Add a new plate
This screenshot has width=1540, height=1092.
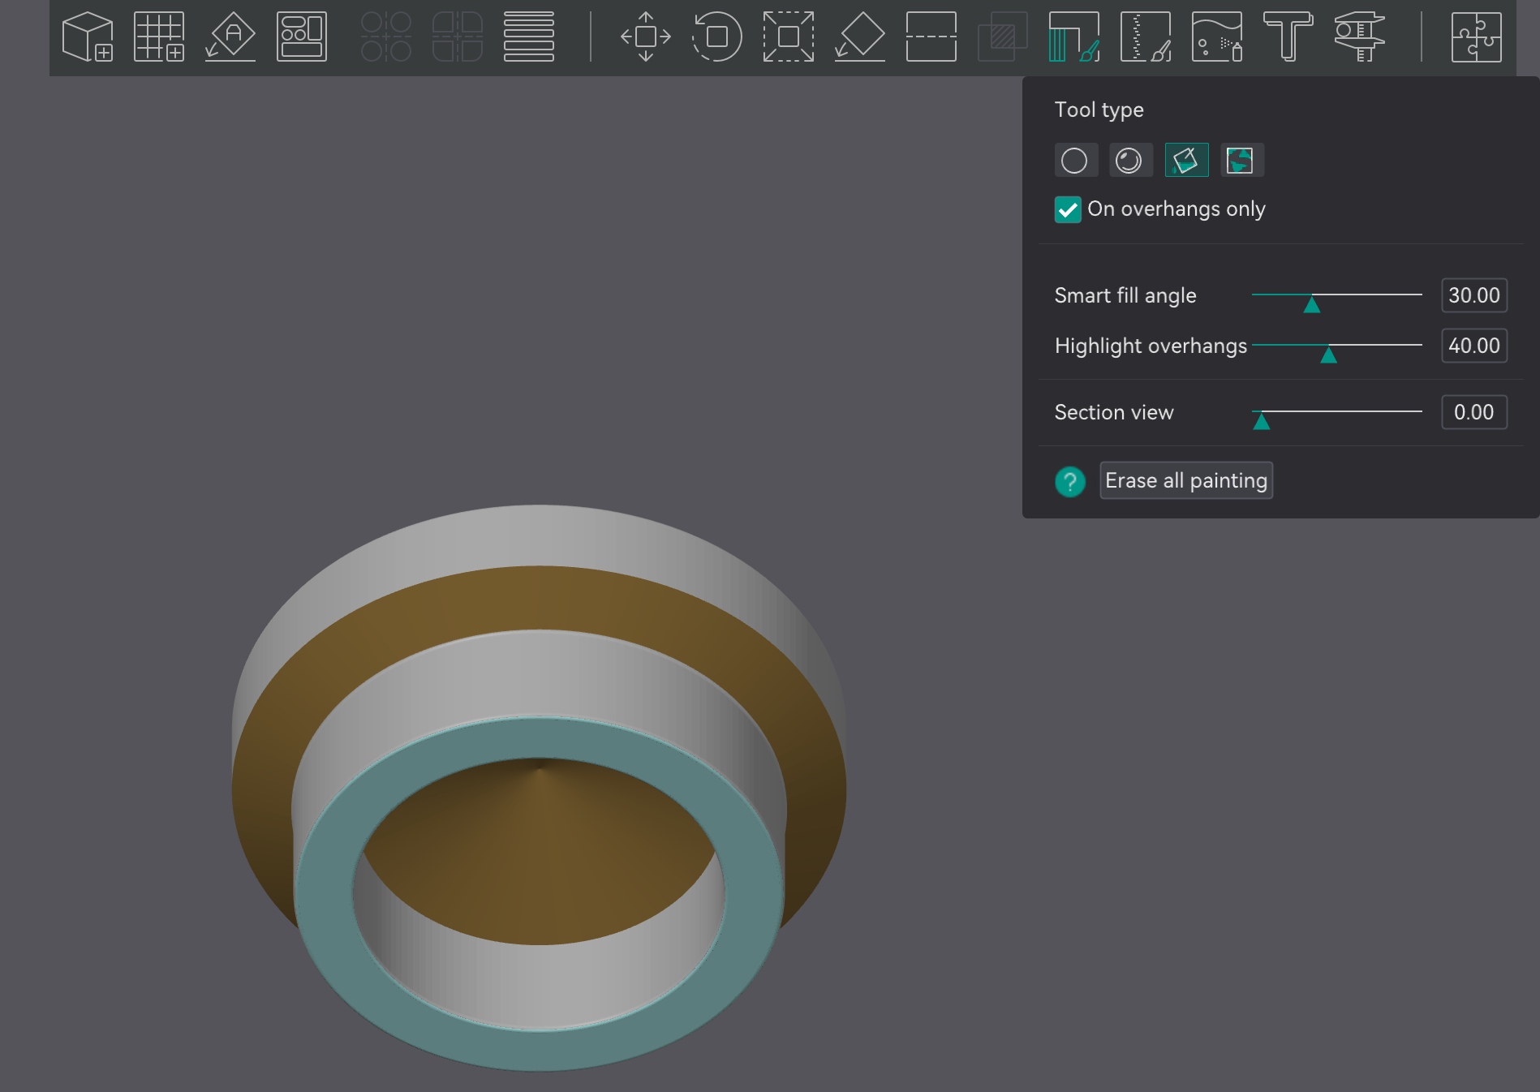pos(158,37)
